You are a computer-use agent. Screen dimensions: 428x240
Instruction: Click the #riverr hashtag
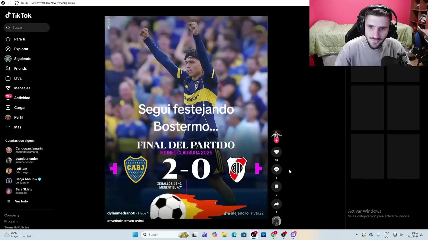tap(129, 221)
